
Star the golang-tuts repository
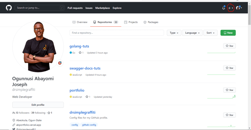(229, 46)
